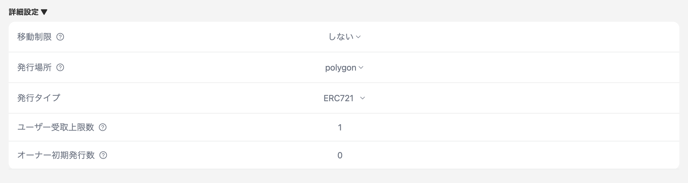Focus the オーナー初期発行数 field showing 0
Viewport: 688px width, 183px height.
340,155
